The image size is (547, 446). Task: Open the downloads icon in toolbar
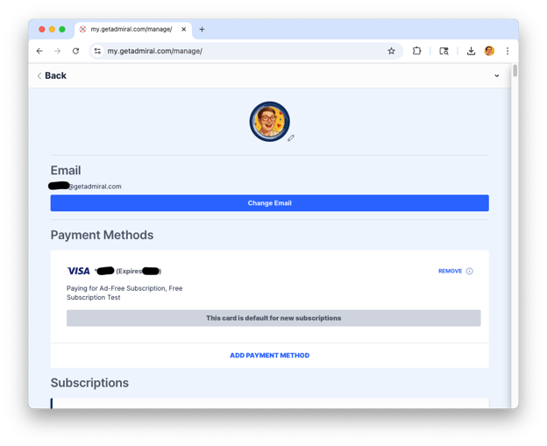tap(471, 51)
